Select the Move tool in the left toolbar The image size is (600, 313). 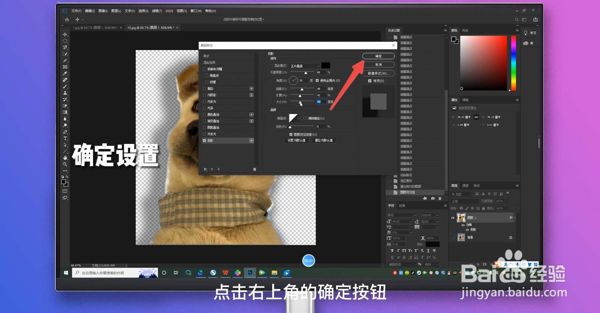tap(65, 34)
